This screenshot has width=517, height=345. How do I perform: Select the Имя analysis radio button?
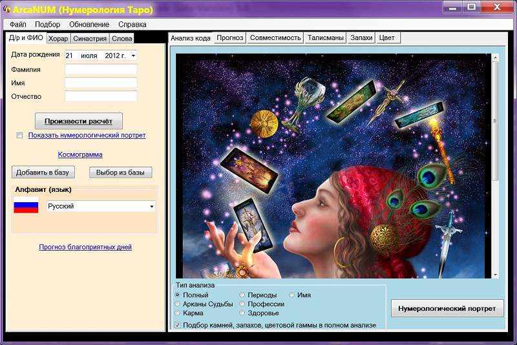[x=292, y=295]
